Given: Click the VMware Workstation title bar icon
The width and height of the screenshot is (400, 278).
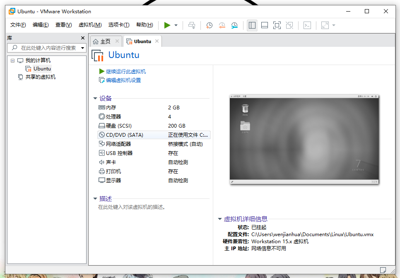Looking at the screenshot, I should (12, 11).
